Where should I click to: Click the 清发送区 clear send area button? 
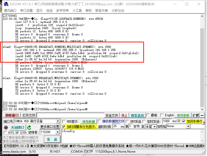click(x=137, y=115)
